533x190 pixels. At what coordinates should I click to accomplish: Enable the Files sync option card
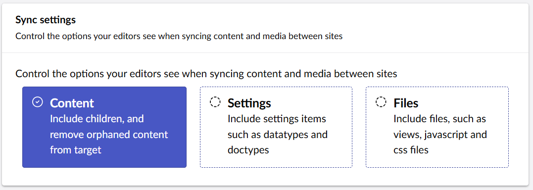click(x=437, y=127)
